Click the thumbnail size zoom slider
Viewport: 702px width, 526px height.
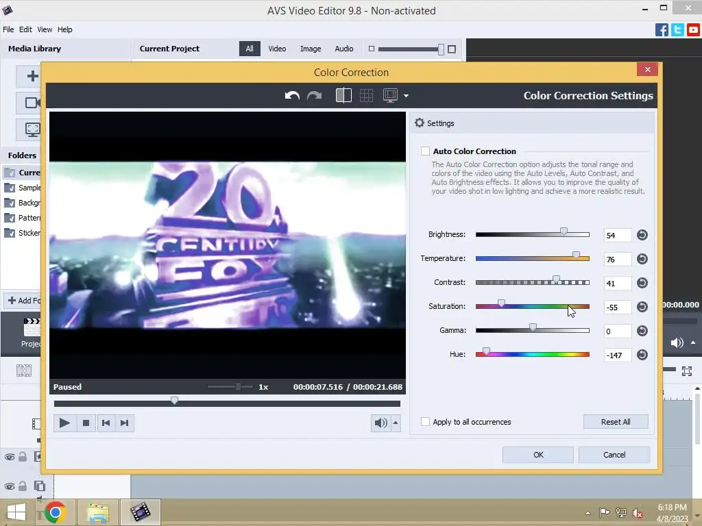click(x=441, y=49)
